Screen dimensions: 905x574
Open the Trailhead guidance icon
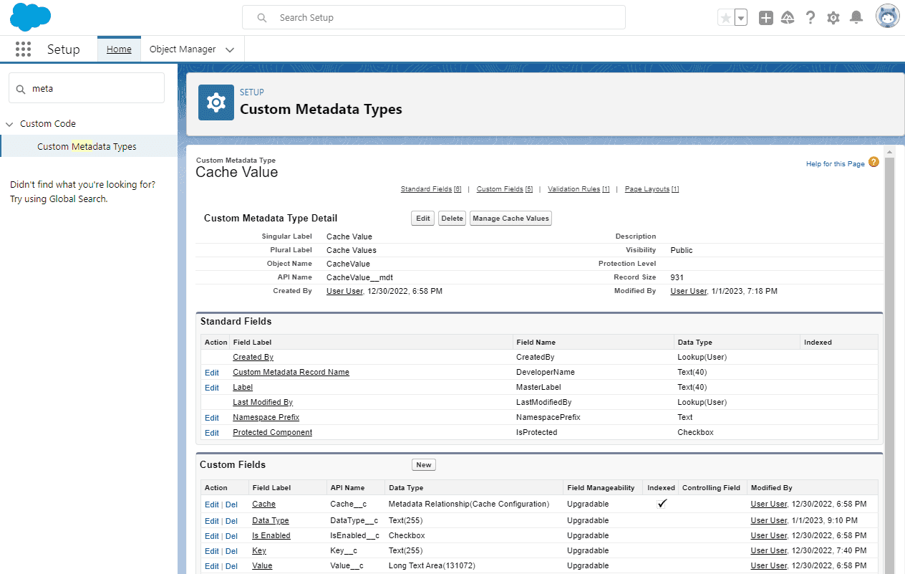pos(788,18)
